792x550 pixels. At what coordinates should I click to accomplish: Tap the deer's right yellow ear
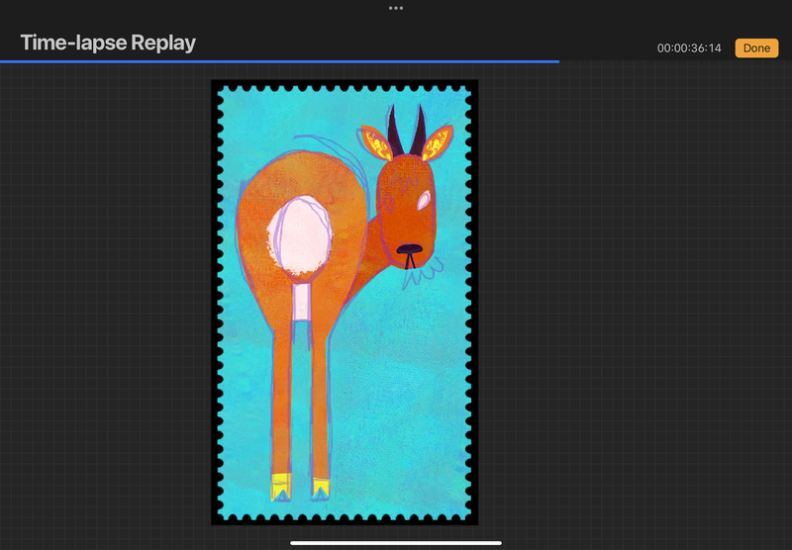[440, 143]
